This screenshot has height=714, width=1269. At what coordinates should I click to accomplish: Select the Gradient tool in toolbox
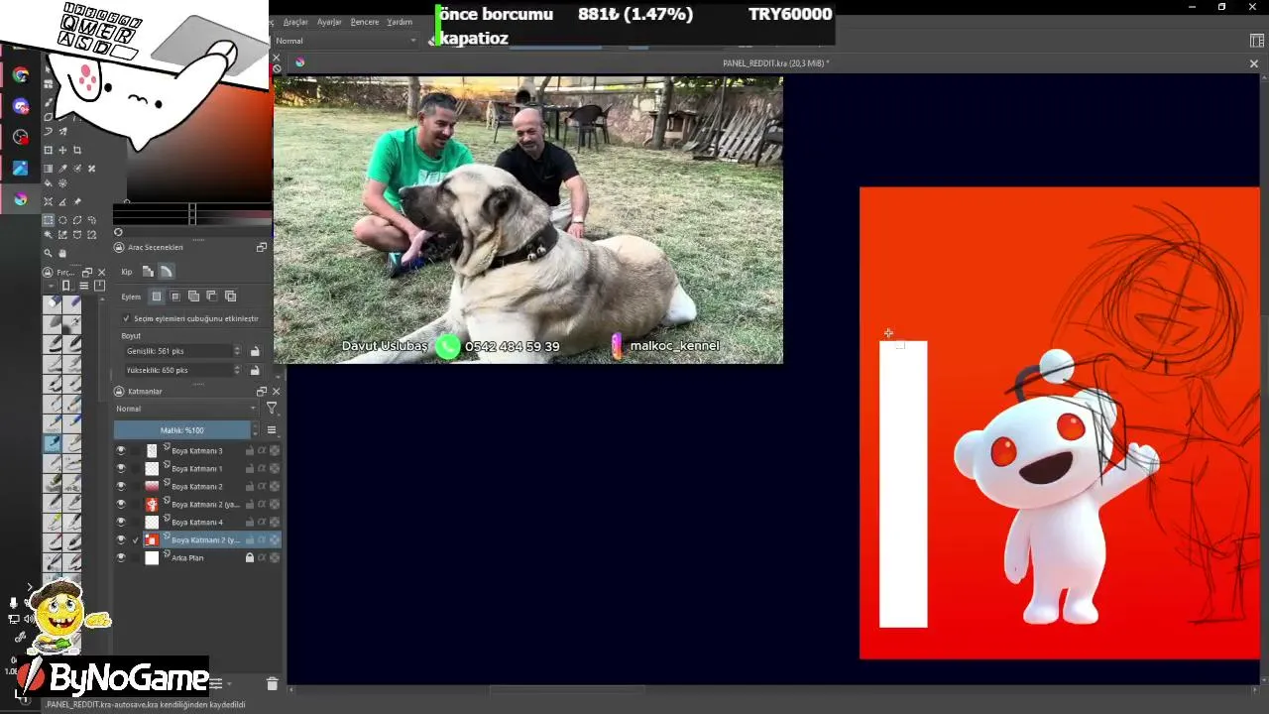(48, 169)
